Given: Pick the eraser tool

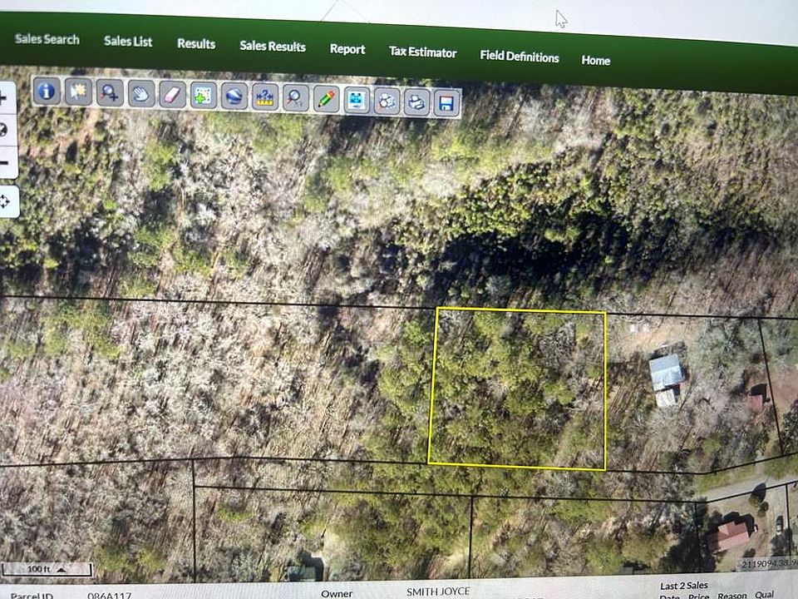Looking at the screenshot, I should (x=172, y=95).
